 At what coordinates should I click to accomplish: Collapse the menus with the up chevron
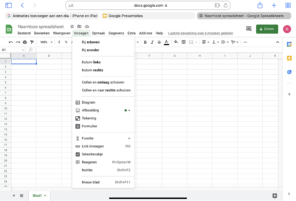tap(277, 42)
